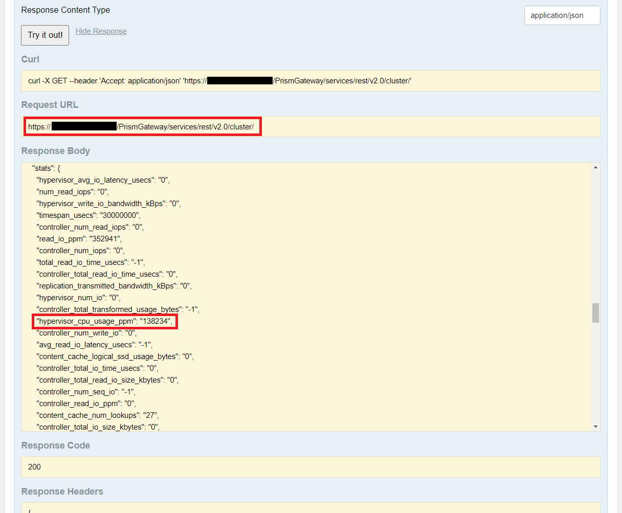
Task: Click the replication_transmitted_bandwidth_kBps line
Action: [114, 286]
